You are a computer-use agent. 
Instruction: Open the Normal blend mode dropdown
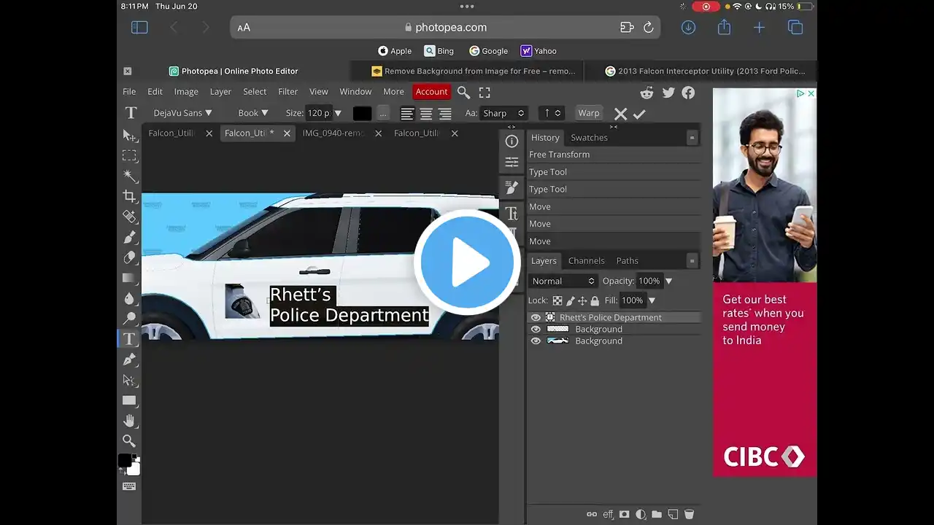(563, 281)
